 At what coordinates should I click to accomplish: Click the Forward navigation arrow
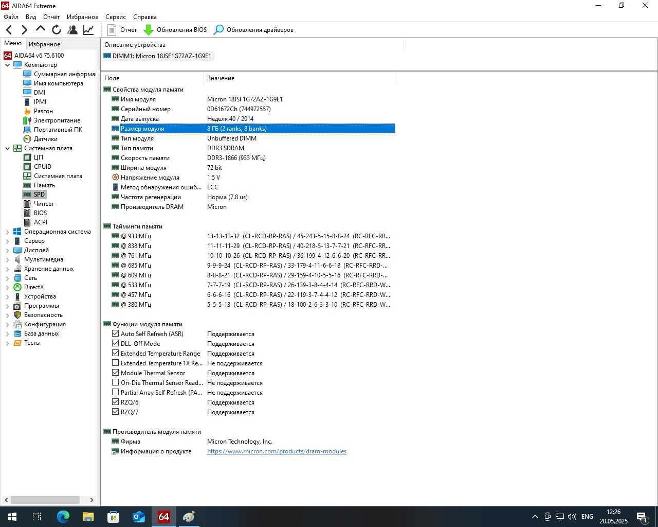point(24,30)
